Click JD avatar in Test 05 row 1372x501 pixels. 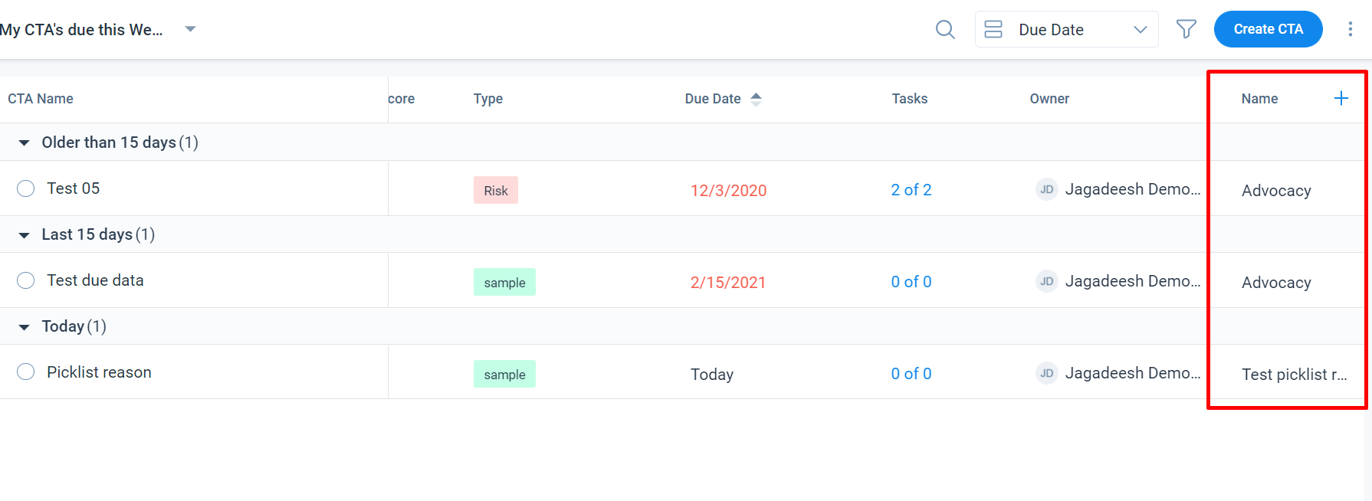1046,189
